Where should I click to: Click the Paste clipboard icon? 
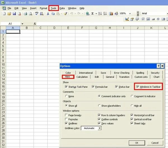58,14
